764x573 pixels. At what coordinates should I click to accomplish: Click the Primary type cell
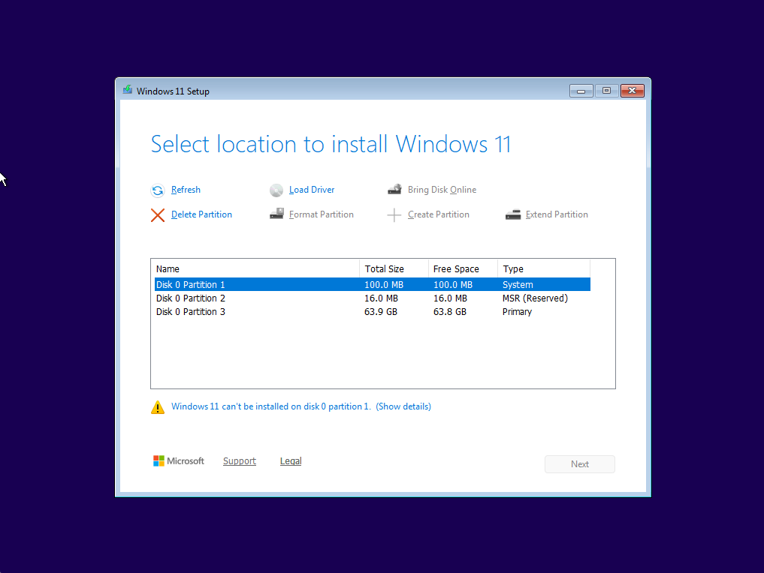click(517, 312)
